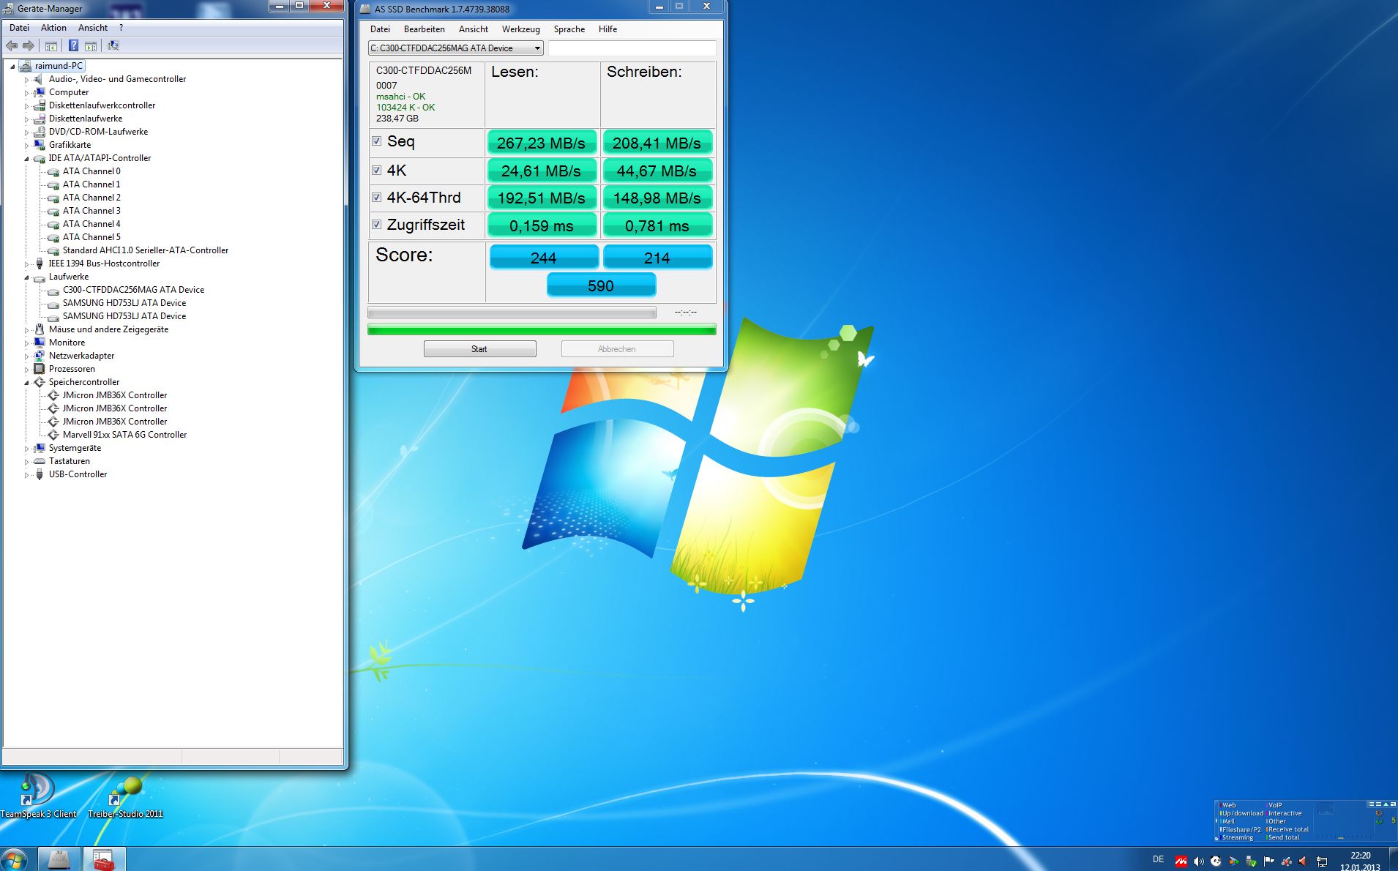Click the bulleted list icon in network gadget

tap(1371, 804)
